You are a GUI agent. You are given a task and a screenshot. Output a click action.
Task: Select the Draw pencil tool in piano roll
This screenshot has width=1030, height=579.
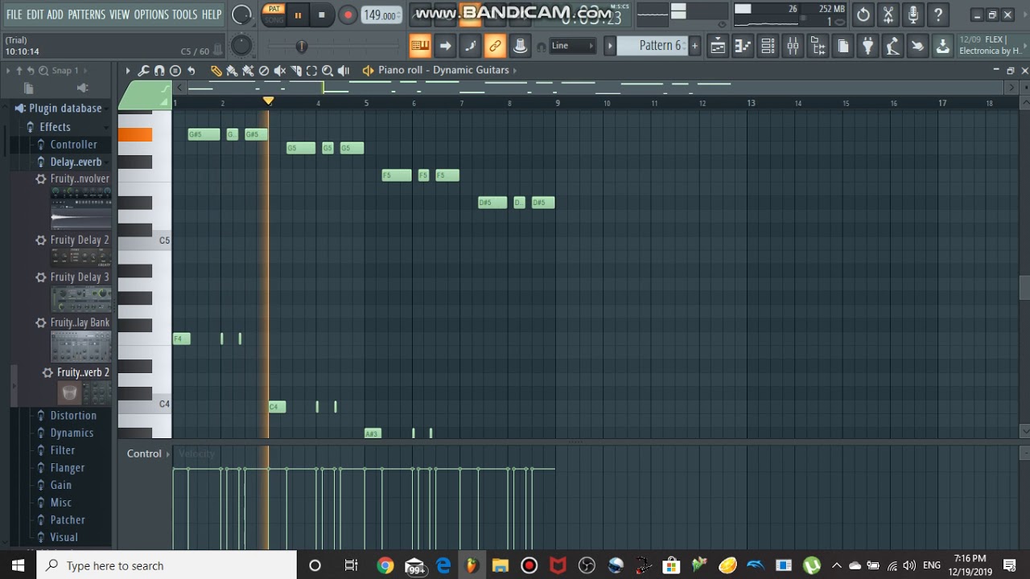[216, 71]
